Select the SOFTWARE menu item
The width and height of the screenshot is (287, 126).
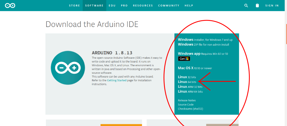coord(94,6)
